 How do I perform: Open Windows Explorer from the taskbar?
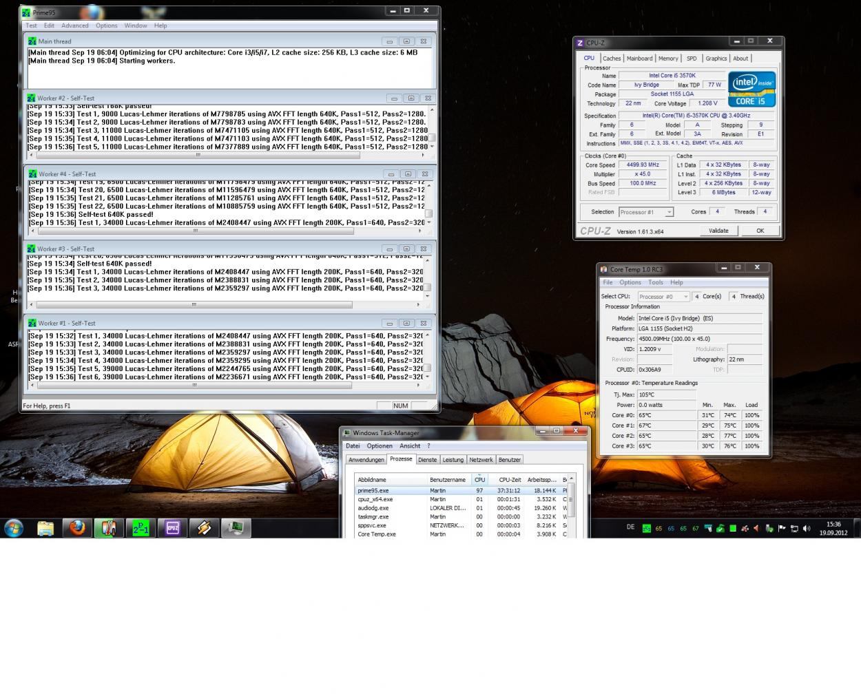pyautogui.click(x=45, y=528)
